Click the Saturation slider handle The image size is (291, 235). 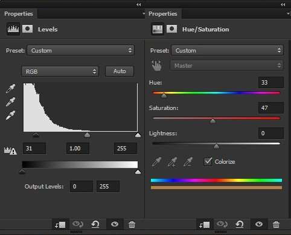[x=213, y=121]
